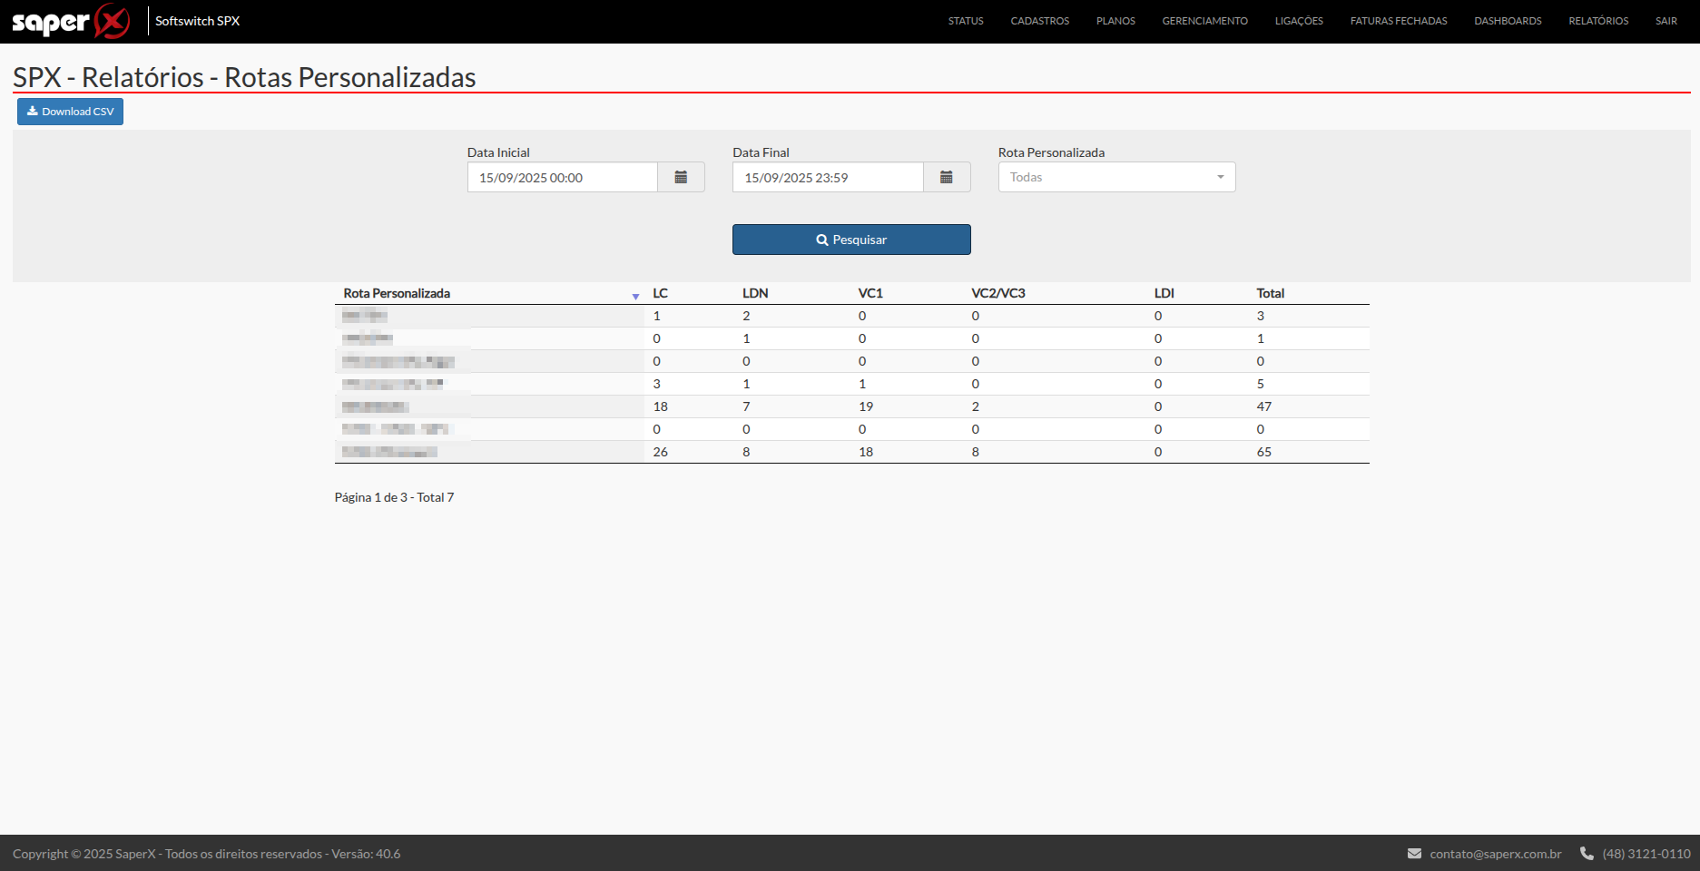
Task: Go to FATURAS FECHADAS menu
Action: point(1398,21)
